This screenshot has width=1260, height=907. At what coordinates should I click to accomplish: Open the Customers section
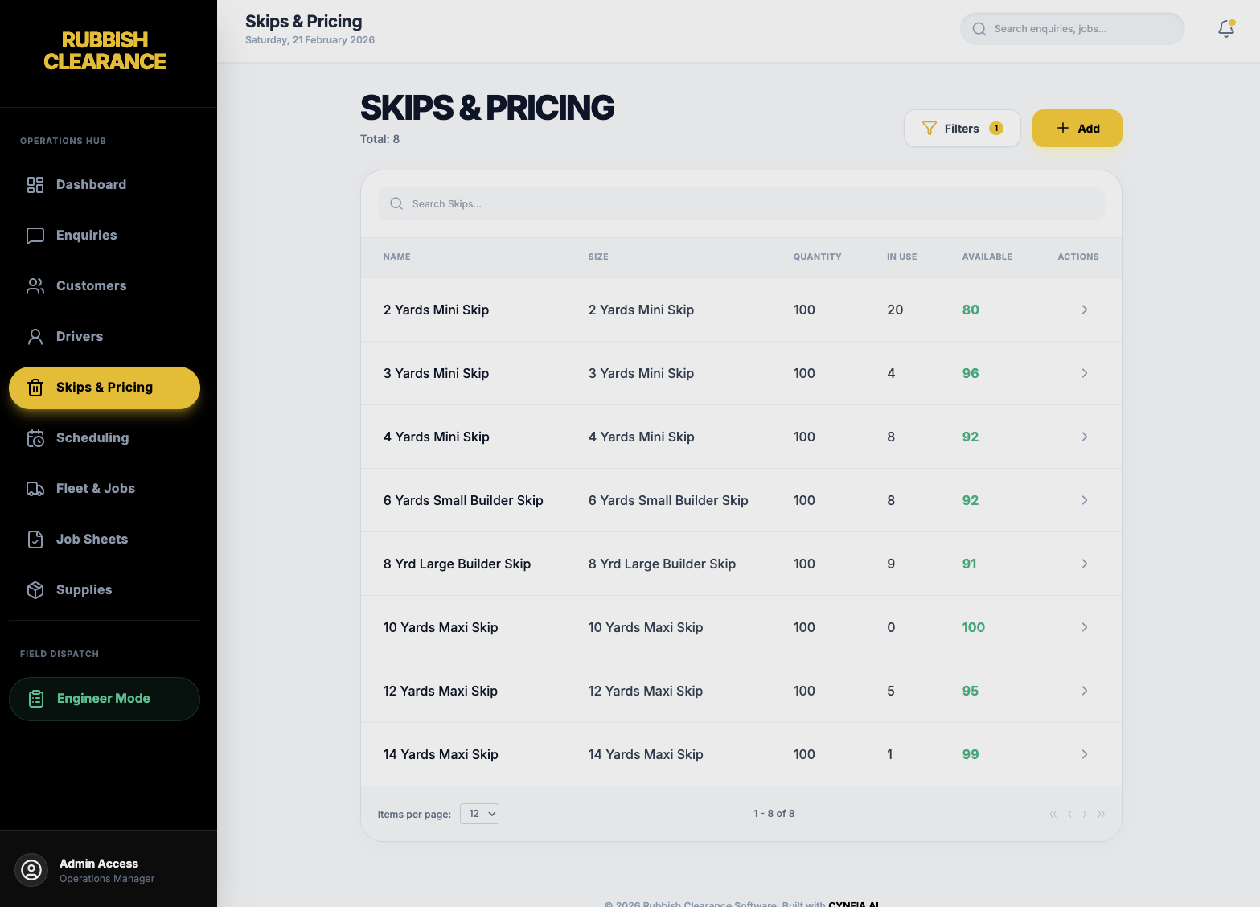coord(91,285)
